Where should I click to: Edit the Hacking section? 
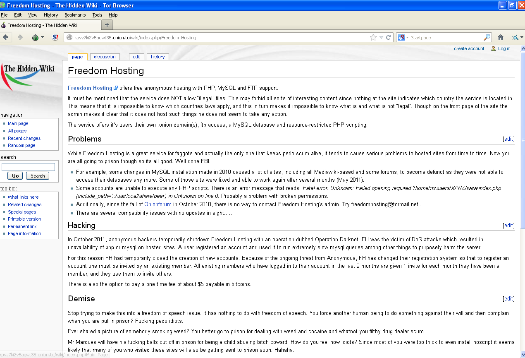click(x=508, y=226)
